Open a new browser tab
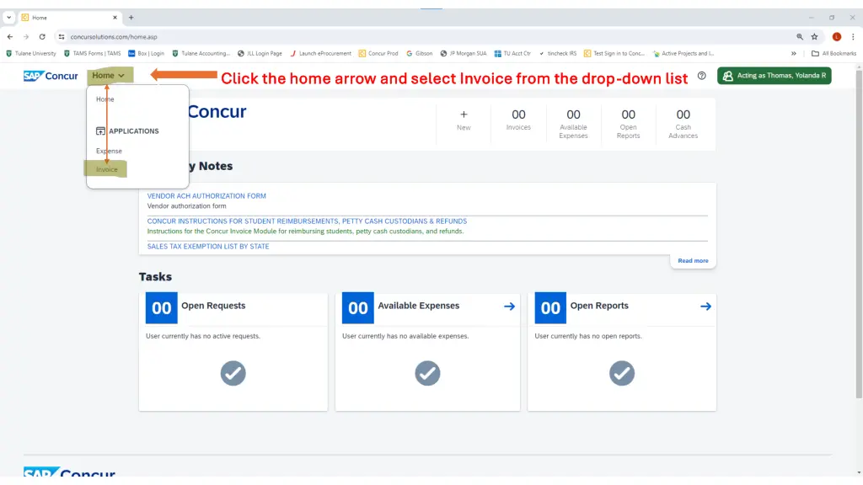Image resolution: width=863 pixels, height=485 pixels. [131, 18]
